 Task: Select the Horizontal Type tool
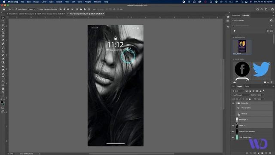tap(3, 77)
